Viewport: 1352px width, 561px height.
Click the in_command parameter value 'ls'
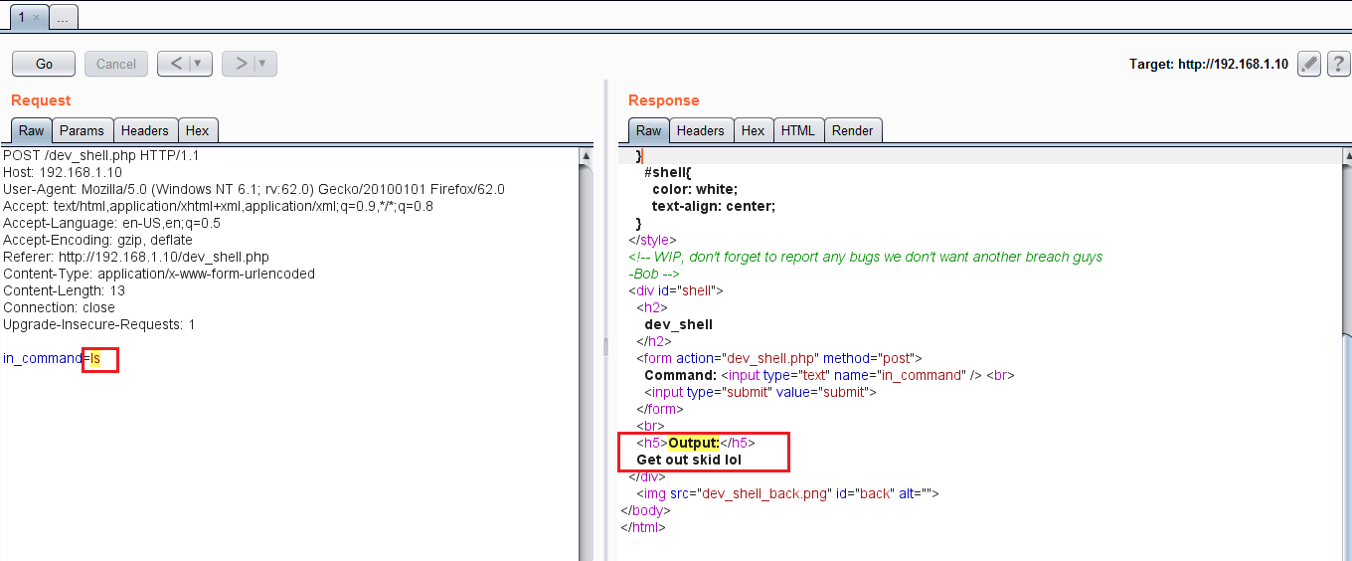click(96, 358)
